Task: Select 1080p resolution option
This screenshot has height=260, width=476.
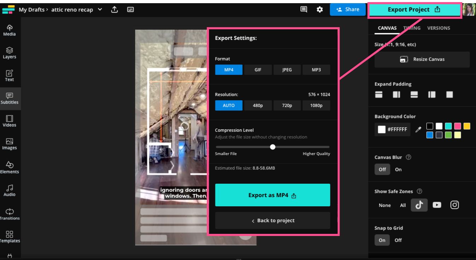Action: pyautogui.click(x=316, y=105)
